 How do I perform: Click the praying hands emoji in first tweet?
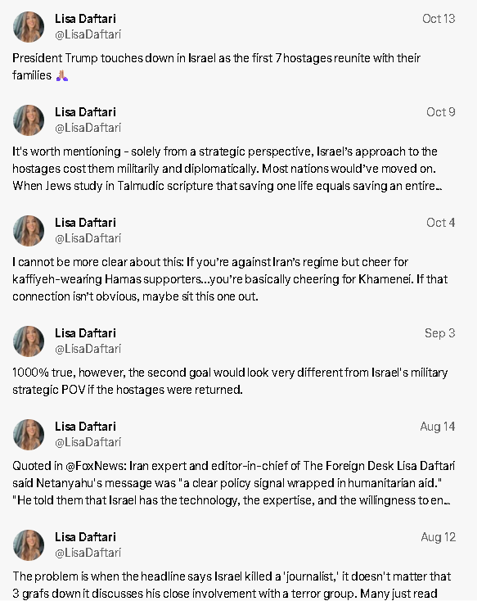(62, 75)
